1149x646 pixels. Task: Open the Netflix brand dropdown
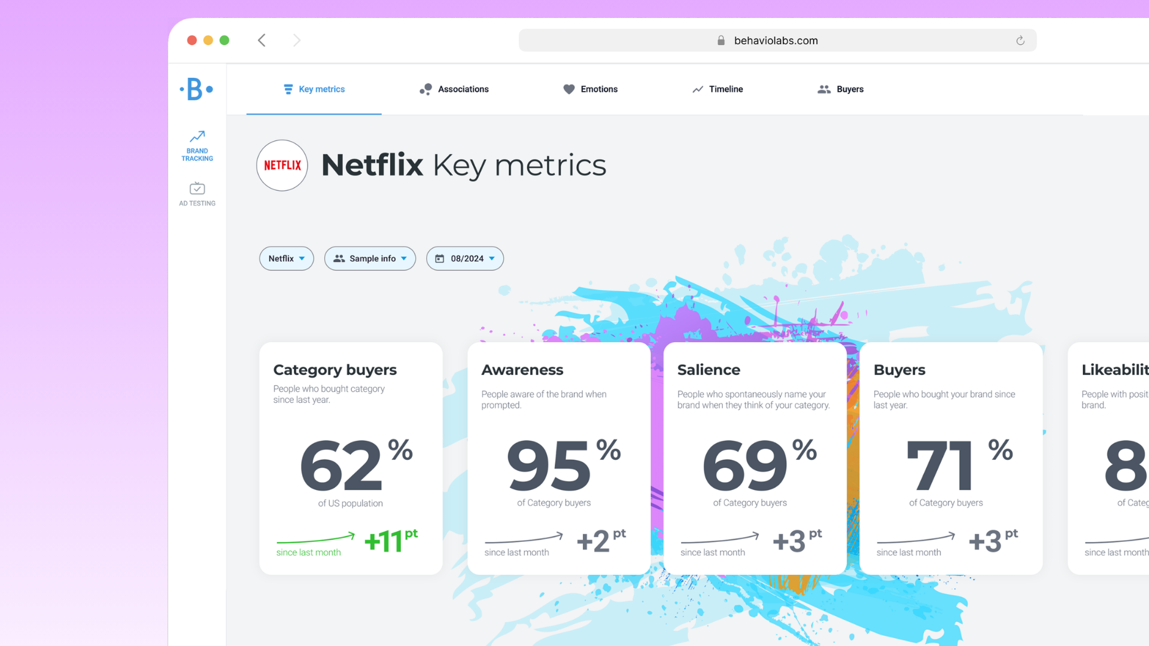coord(287,258)
